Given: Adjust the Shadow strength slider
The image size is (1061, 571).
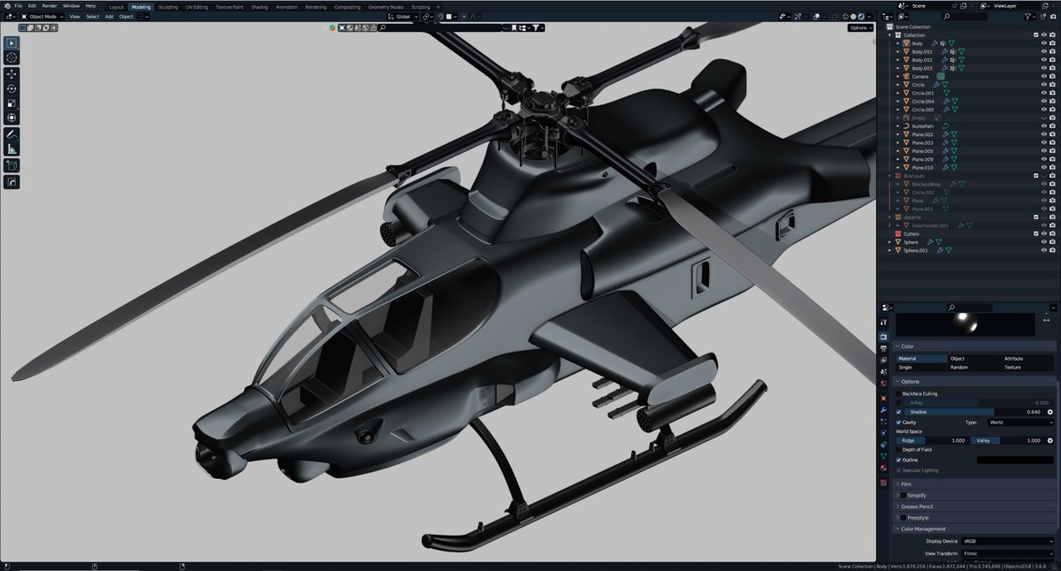Looking at the screenshot, I should pos(974,412).
